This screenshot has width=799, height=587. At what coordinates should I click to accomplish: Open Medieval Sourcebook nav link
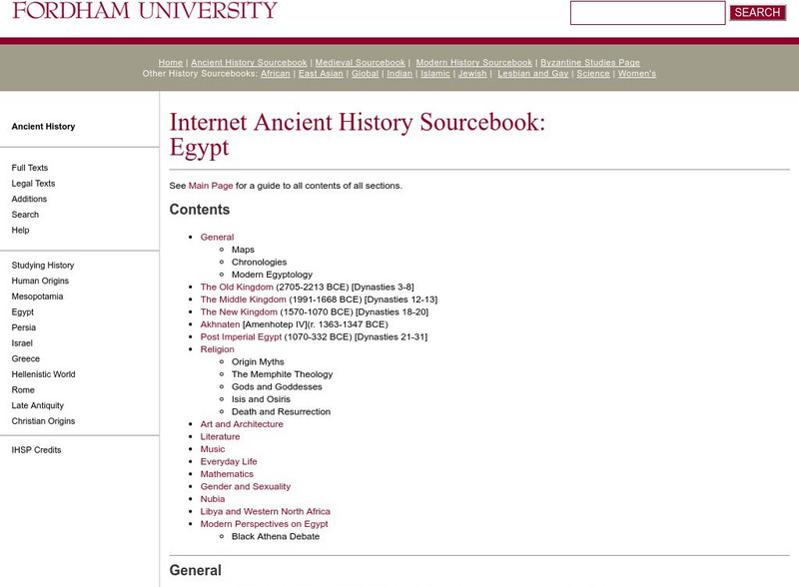(360, 62)
